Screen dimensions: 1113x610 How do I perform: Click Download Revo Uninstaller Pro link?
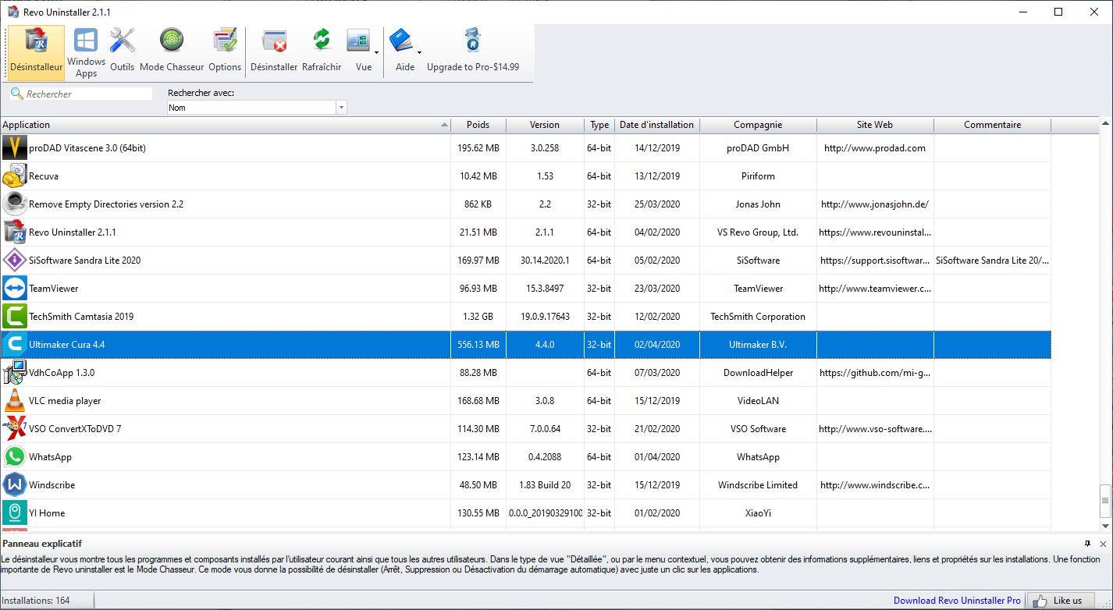957,601
